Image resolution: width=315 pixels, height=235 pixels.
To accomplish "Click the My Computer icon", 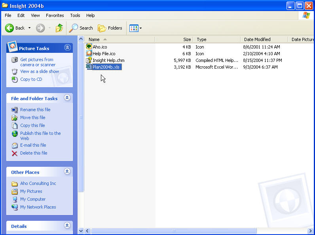I will pos(15,200).
